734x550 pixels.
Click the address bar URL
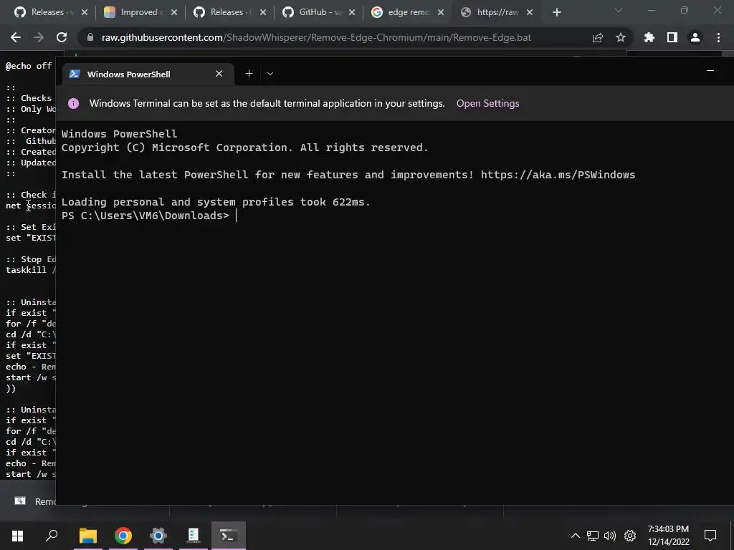[x=316, y=37]
